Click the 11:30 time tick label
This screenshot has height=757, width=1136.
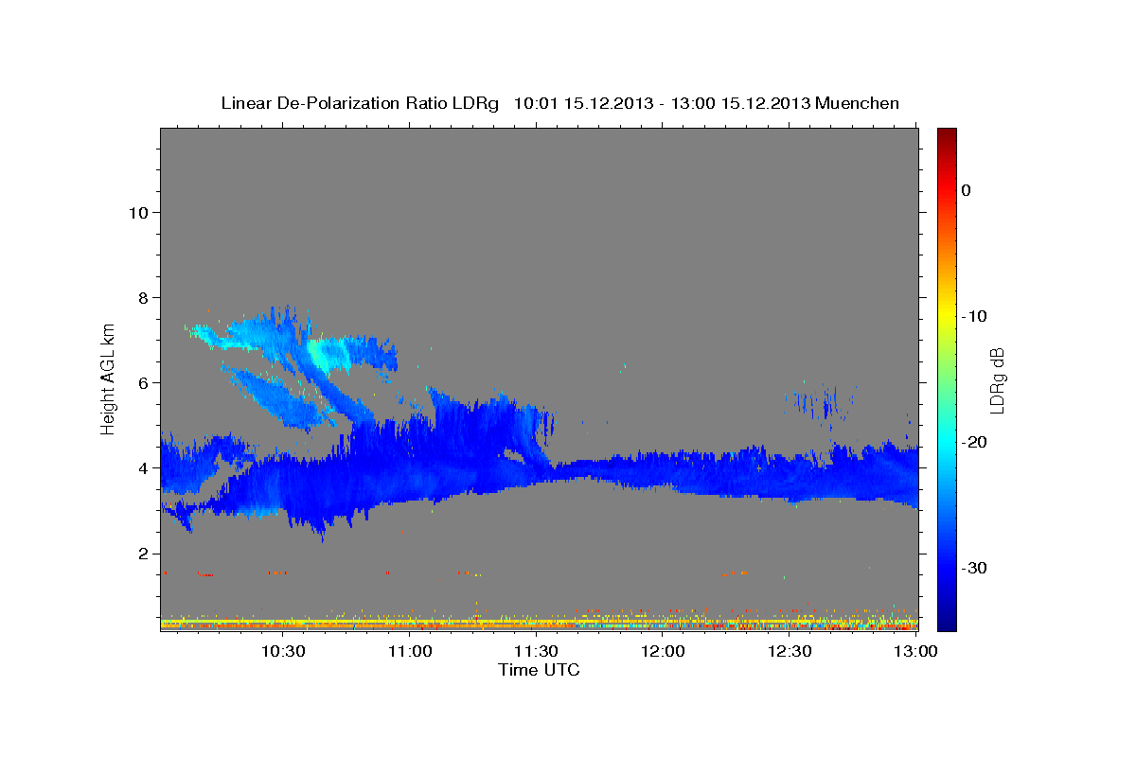tap(536, 651)
